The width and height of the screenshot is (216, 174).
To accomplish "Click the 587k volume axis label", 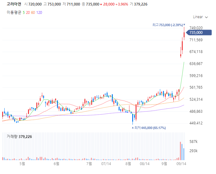I will tap(194, 142).
